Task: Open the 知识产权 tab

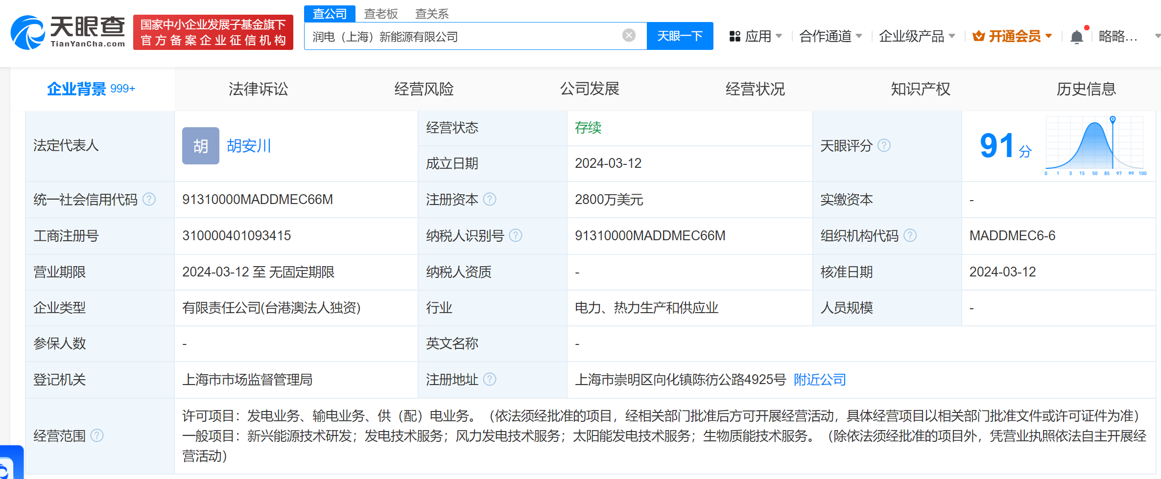Action: coord(921,89)
